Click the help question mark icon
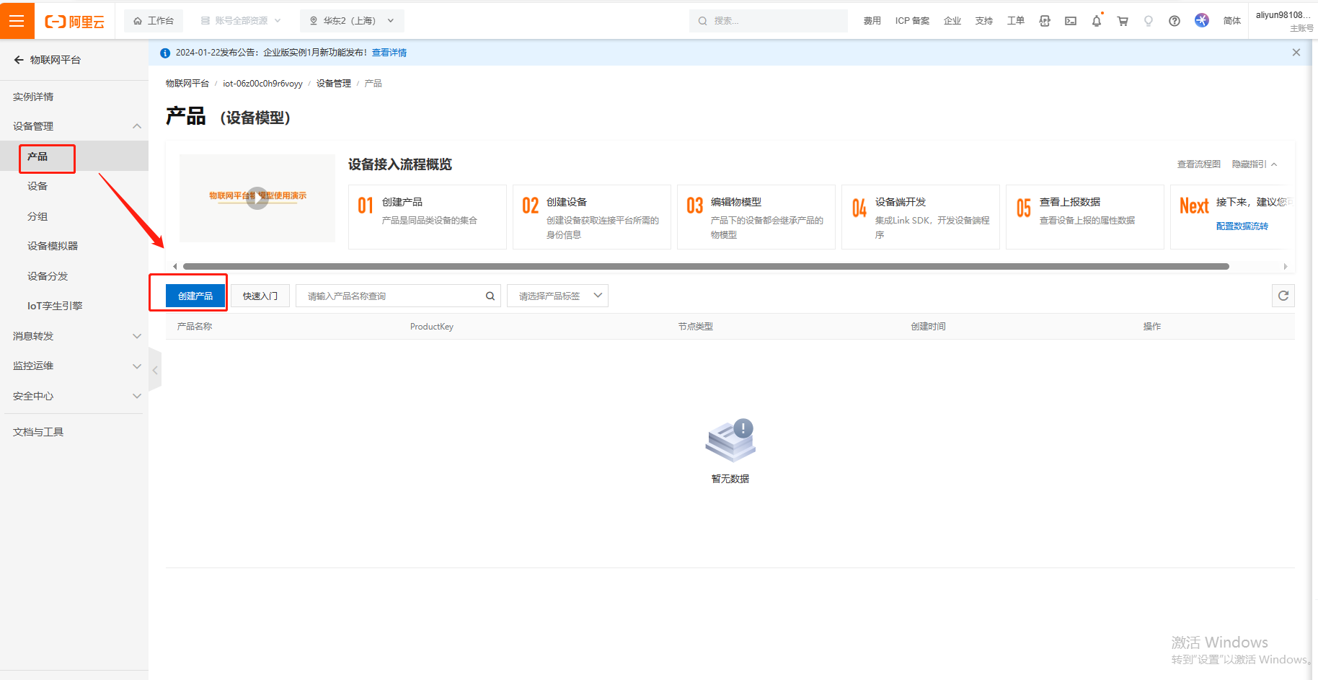 [1175, 21]
